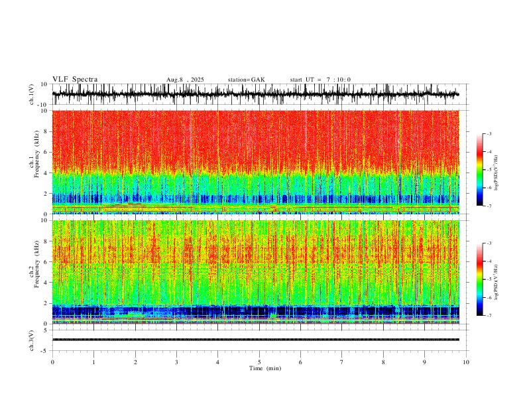Click the ch.2 spectrogram panel

click(x=255, y=272)
